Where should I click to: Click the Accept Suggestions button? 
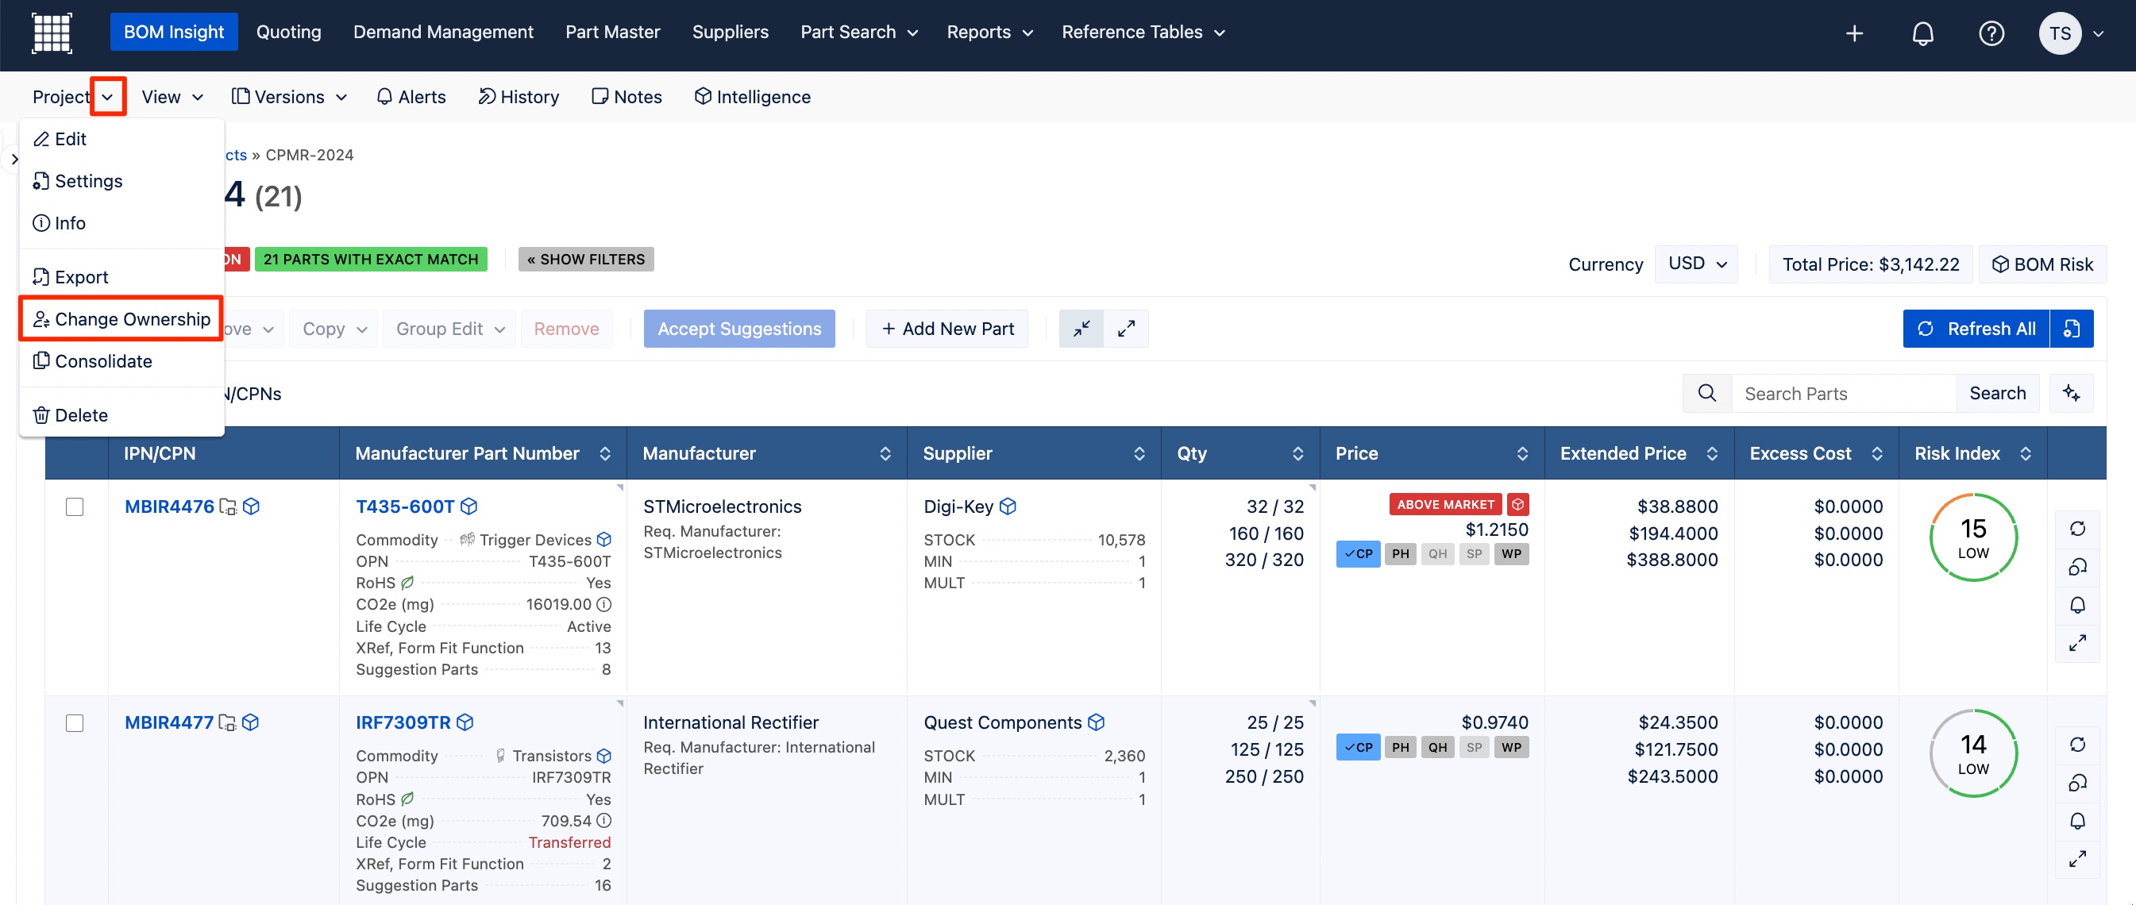pos(738,329)
